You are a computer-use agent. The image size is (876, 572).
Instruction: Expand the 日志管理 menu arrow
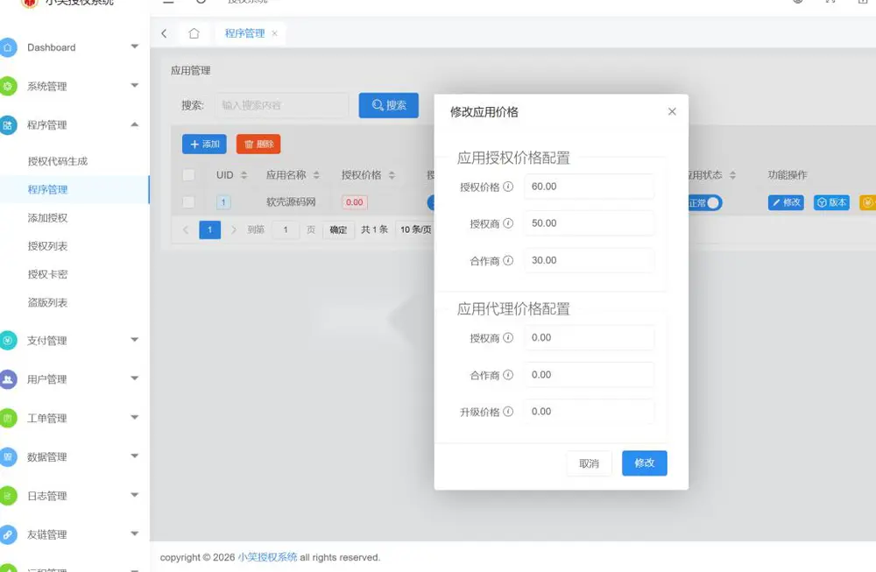(135, 495)
